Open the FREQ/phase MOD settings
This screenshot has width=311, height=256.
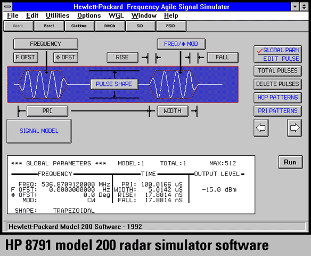[181, 44]
